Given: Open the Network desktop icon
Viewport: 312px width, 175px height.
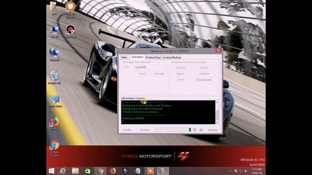Looking at the screenshot, I should (x=54, y=54).
